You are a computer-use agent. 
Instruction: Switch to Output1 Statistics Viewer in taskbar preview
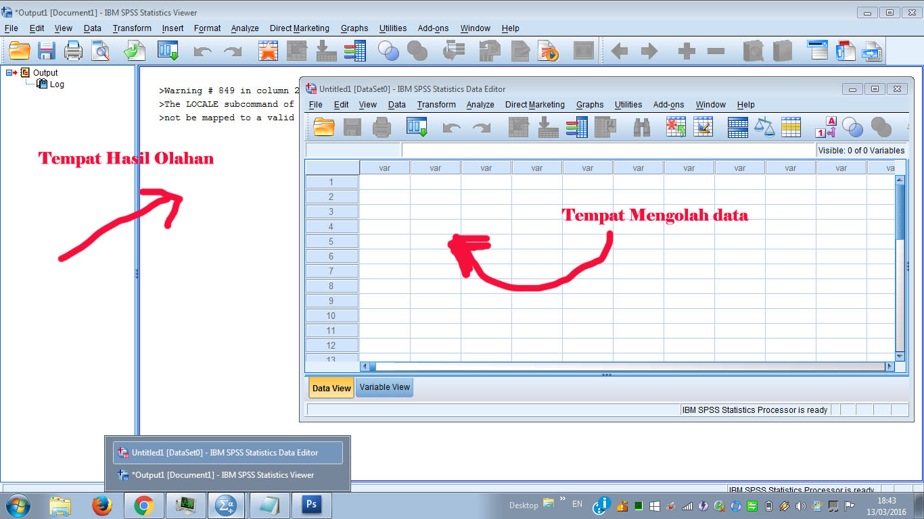pyautogui.click(x=228, y=475)
